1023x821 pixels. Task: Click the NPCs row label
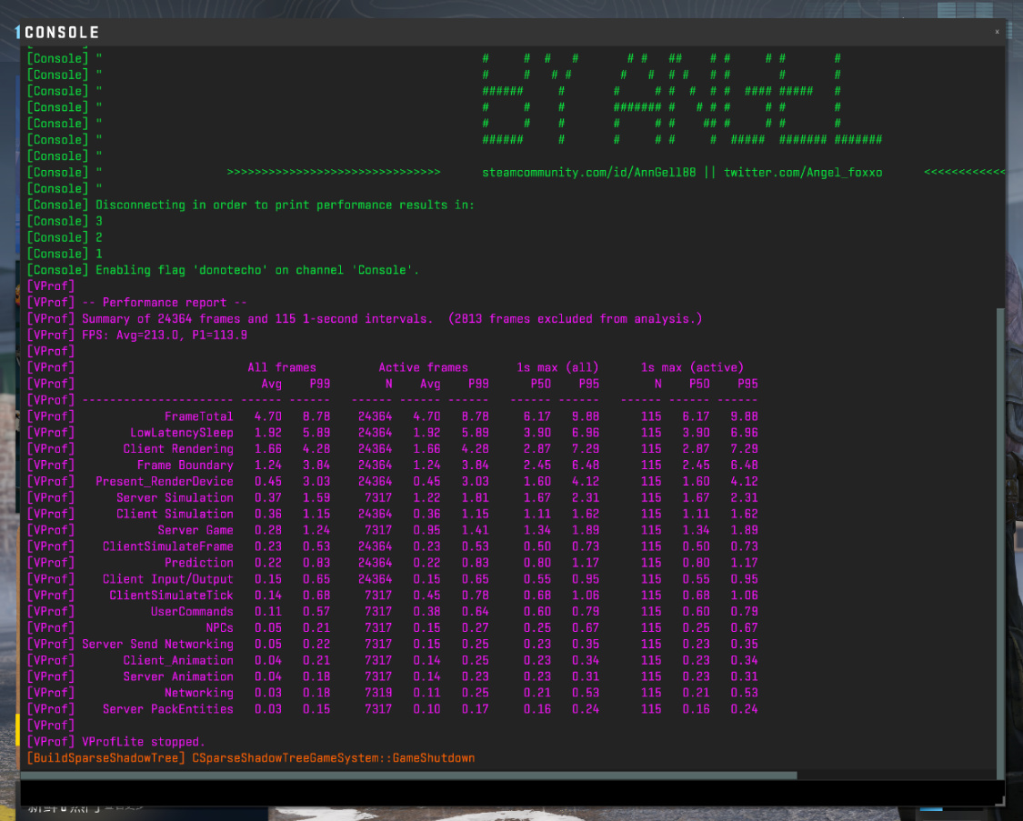point(219,628)
